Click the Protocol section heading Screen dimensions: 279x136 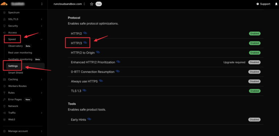point(74,18)
